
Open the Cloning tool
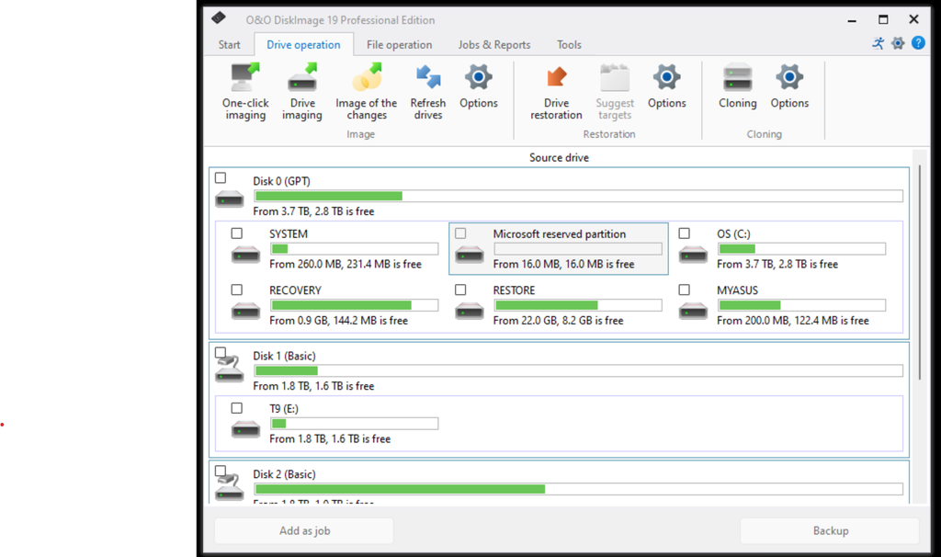point(737,90)
